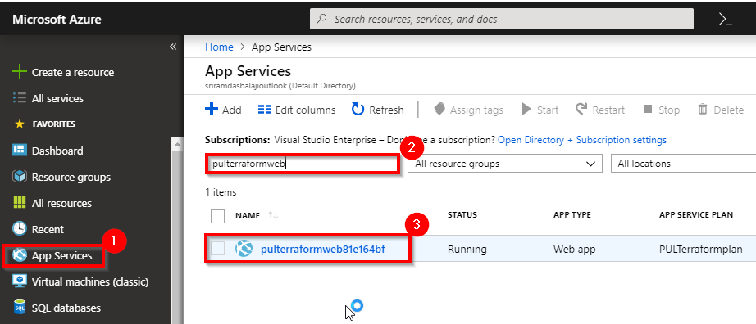Open pulterraformweb81e164bf web app link

[322, 250]
